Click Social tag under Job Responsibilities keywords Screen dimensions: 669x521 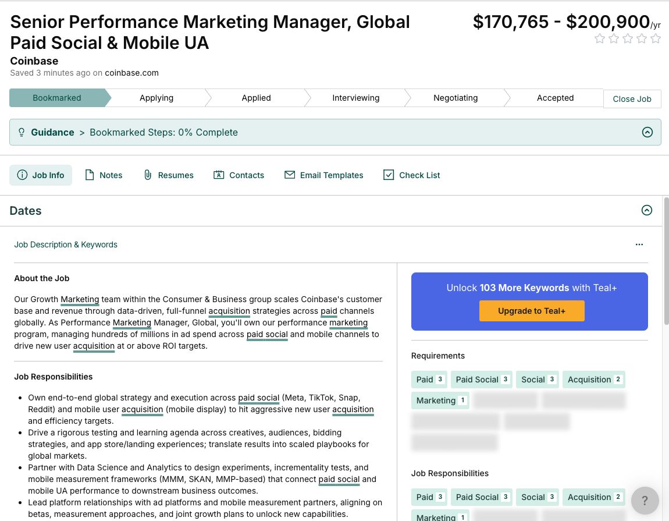click(538, 497)
